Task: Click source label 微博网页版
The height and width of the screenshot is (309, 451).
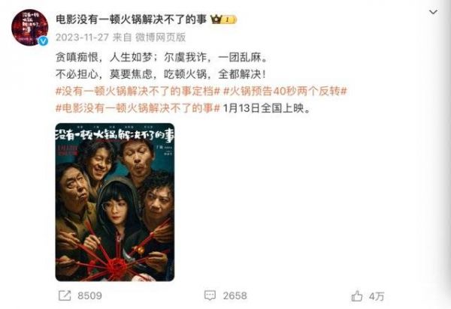Action: 161,37
